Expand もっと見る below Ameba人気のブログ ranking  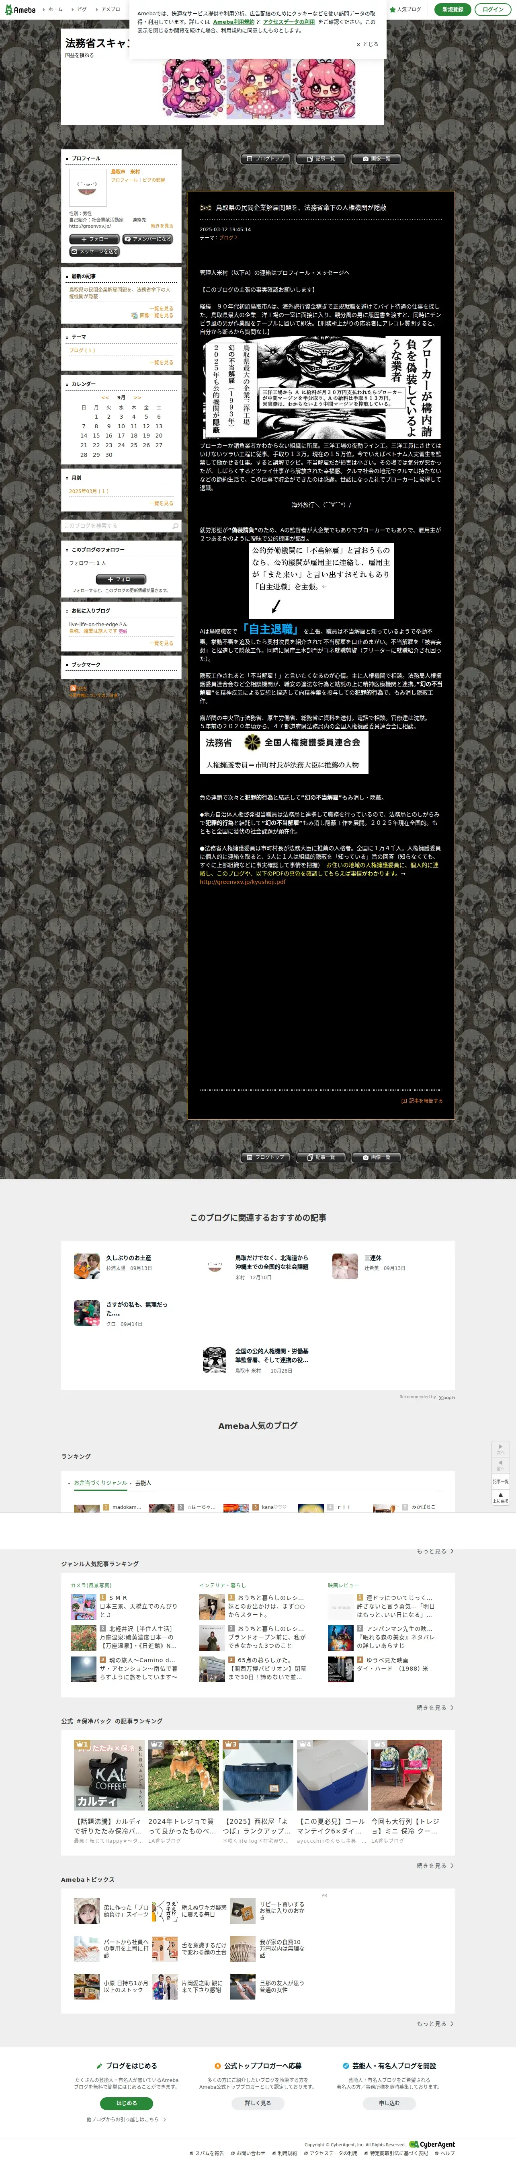coord(435,1551)
